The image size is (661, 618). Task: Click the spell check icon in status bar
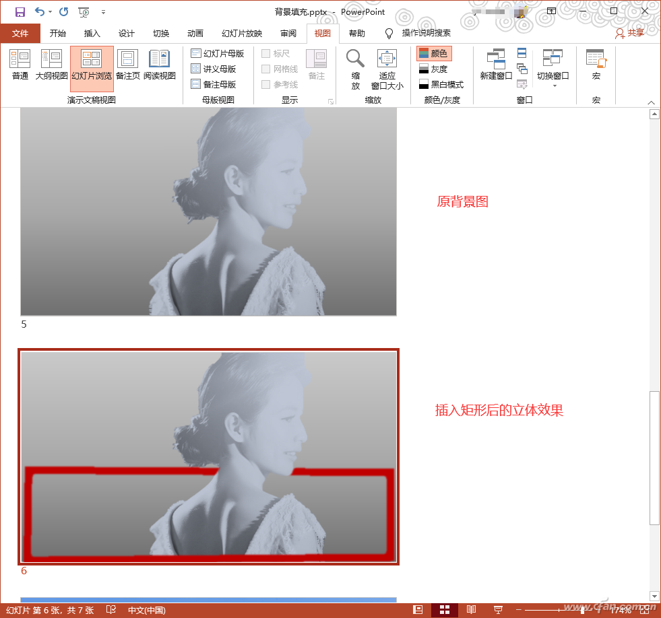point(111,609)
